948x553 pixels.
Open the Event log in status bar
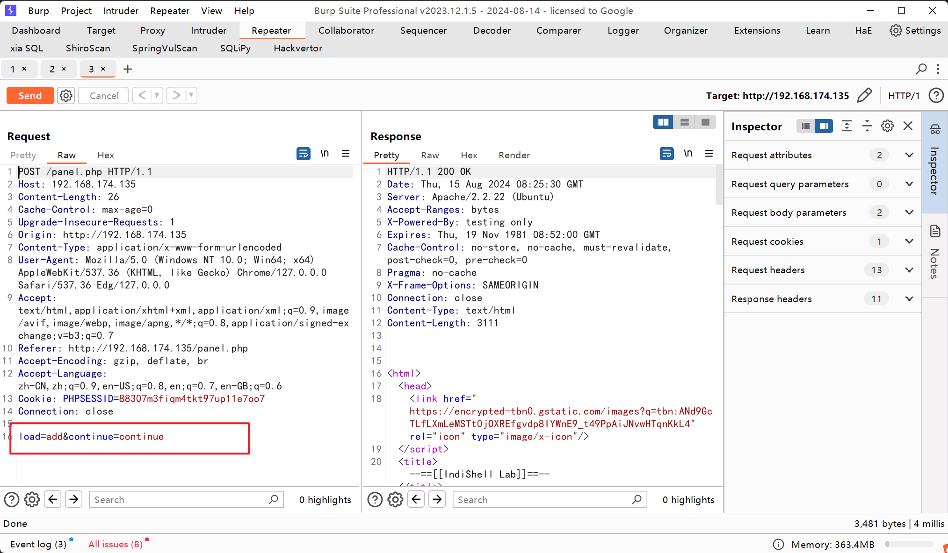38,544
